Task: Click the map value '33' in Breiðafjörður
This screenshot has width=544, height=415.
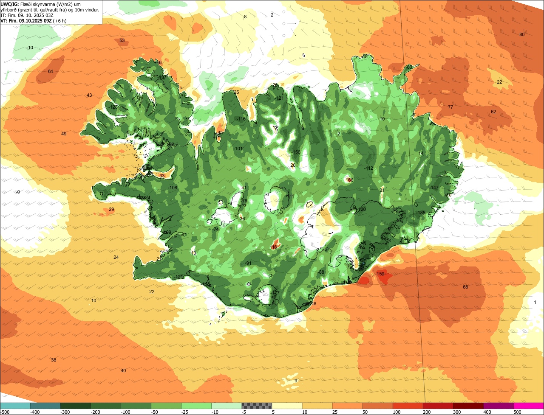Action: (162, 176)
